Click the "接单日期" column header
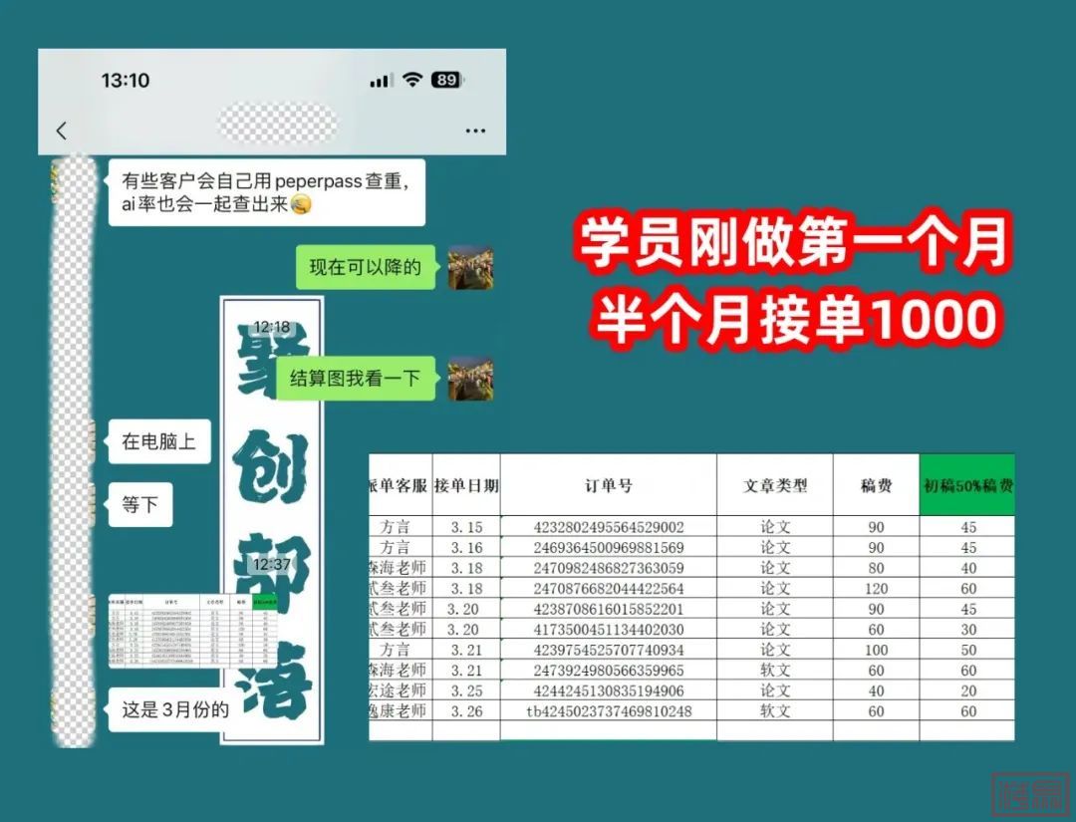This screenshot has height=822, width=1076. tap(466, 485)
